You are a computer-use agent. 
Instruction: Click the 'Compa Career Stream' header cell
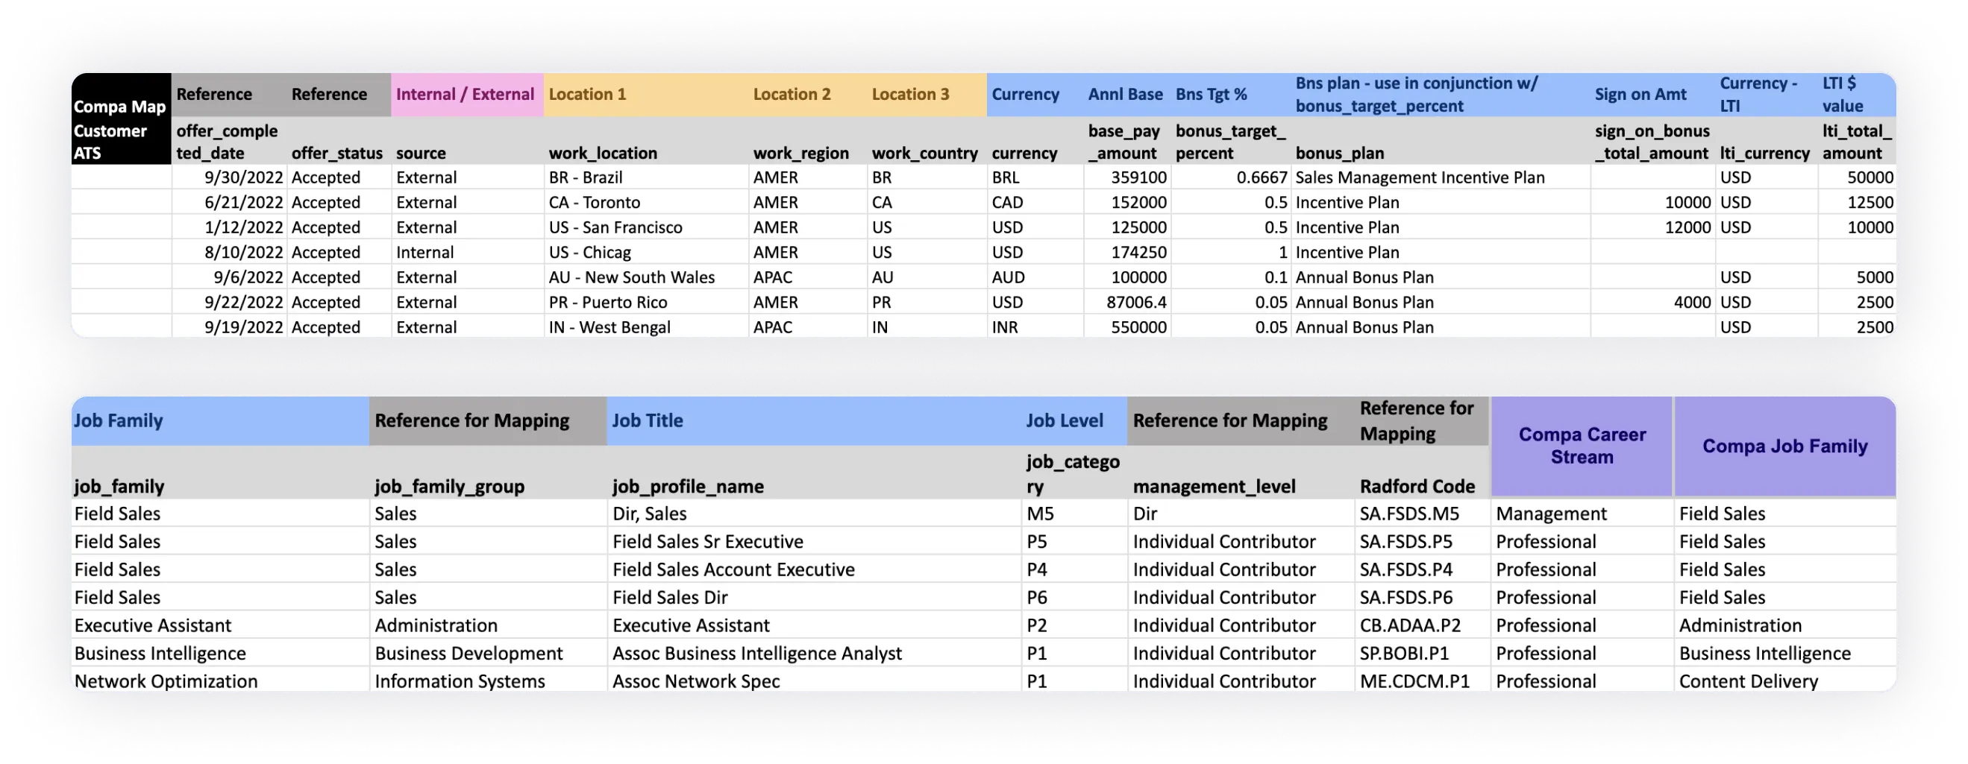pos(1582,446)
